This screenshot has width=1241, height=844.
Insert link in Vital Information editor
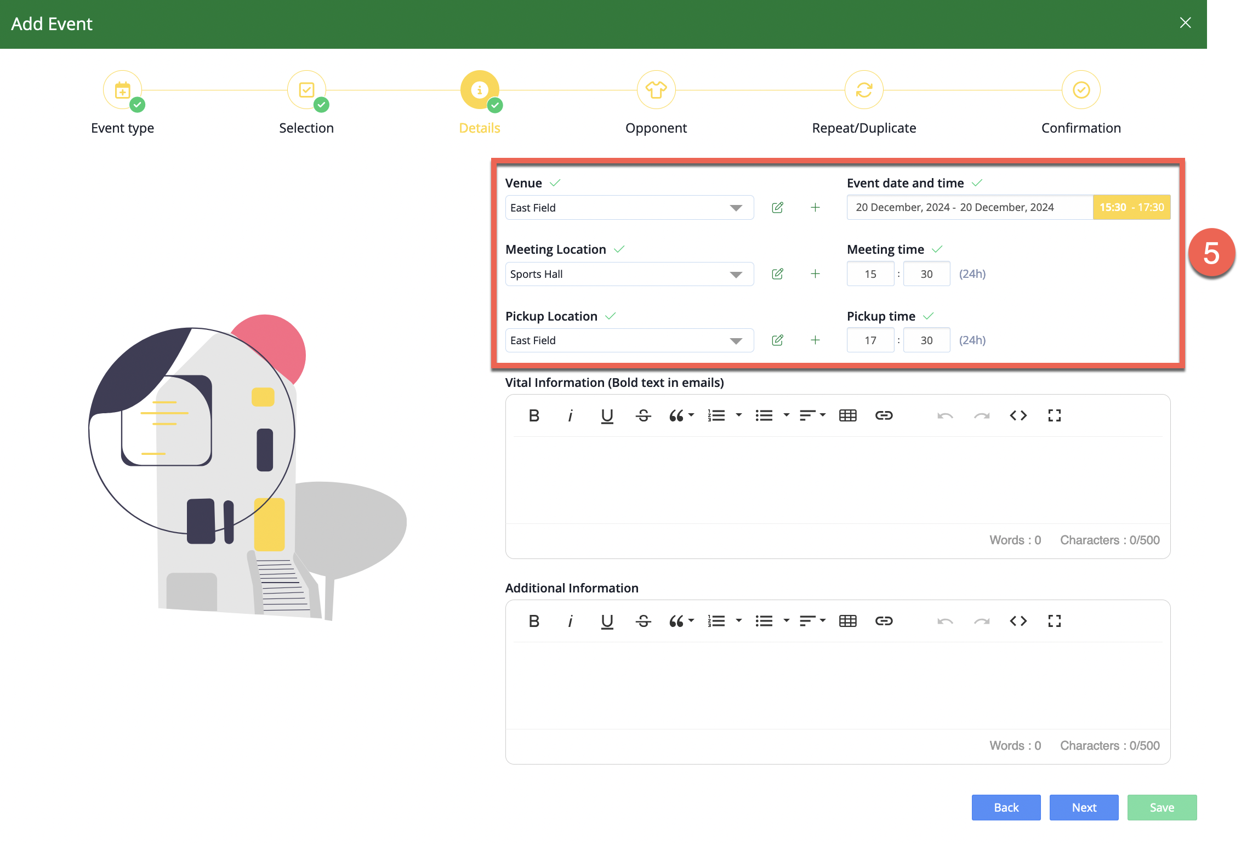[884, 416]
